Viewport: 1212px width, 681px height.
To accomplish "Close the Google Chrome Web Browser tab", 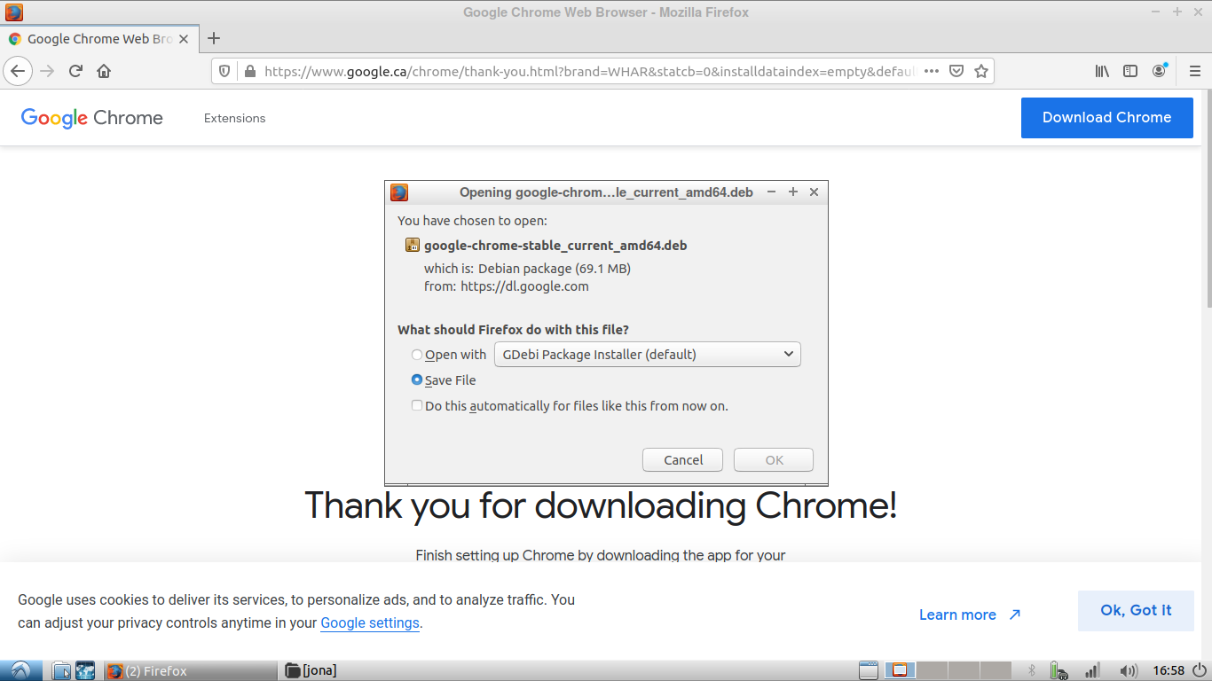I will point(185,39).
